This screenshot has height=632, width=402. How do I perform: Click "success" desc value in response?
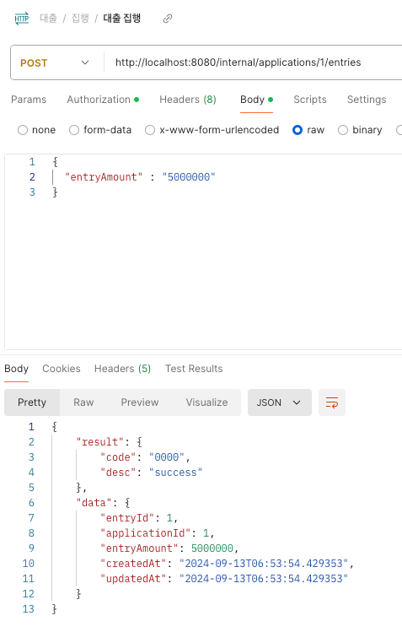click(x=175, y=473)
